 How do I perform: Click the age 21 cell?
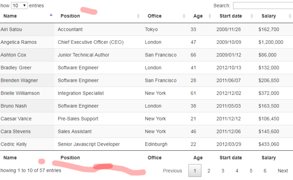pyautogui.click(x=200, y=119)
